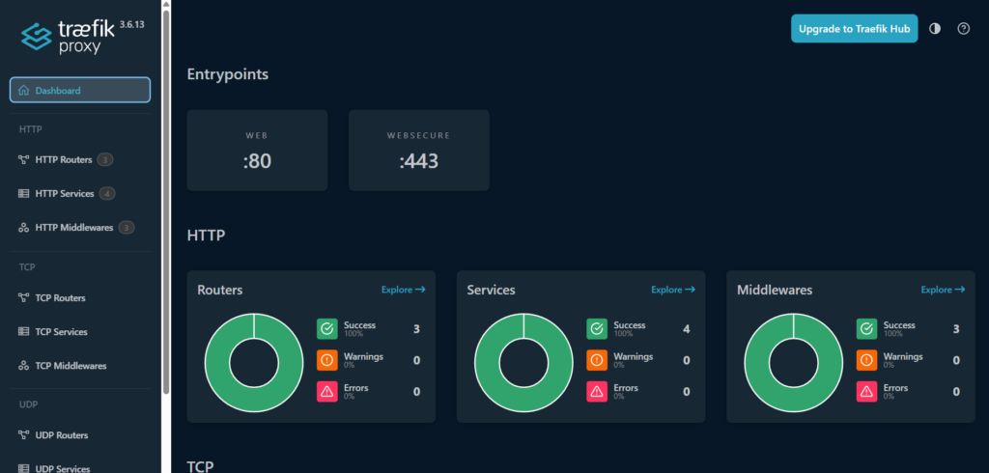The width and height of the screenshot is (989, 473).
Task: Click the HTTP Middlewares sidebar icon
Action: click(24, 228)
